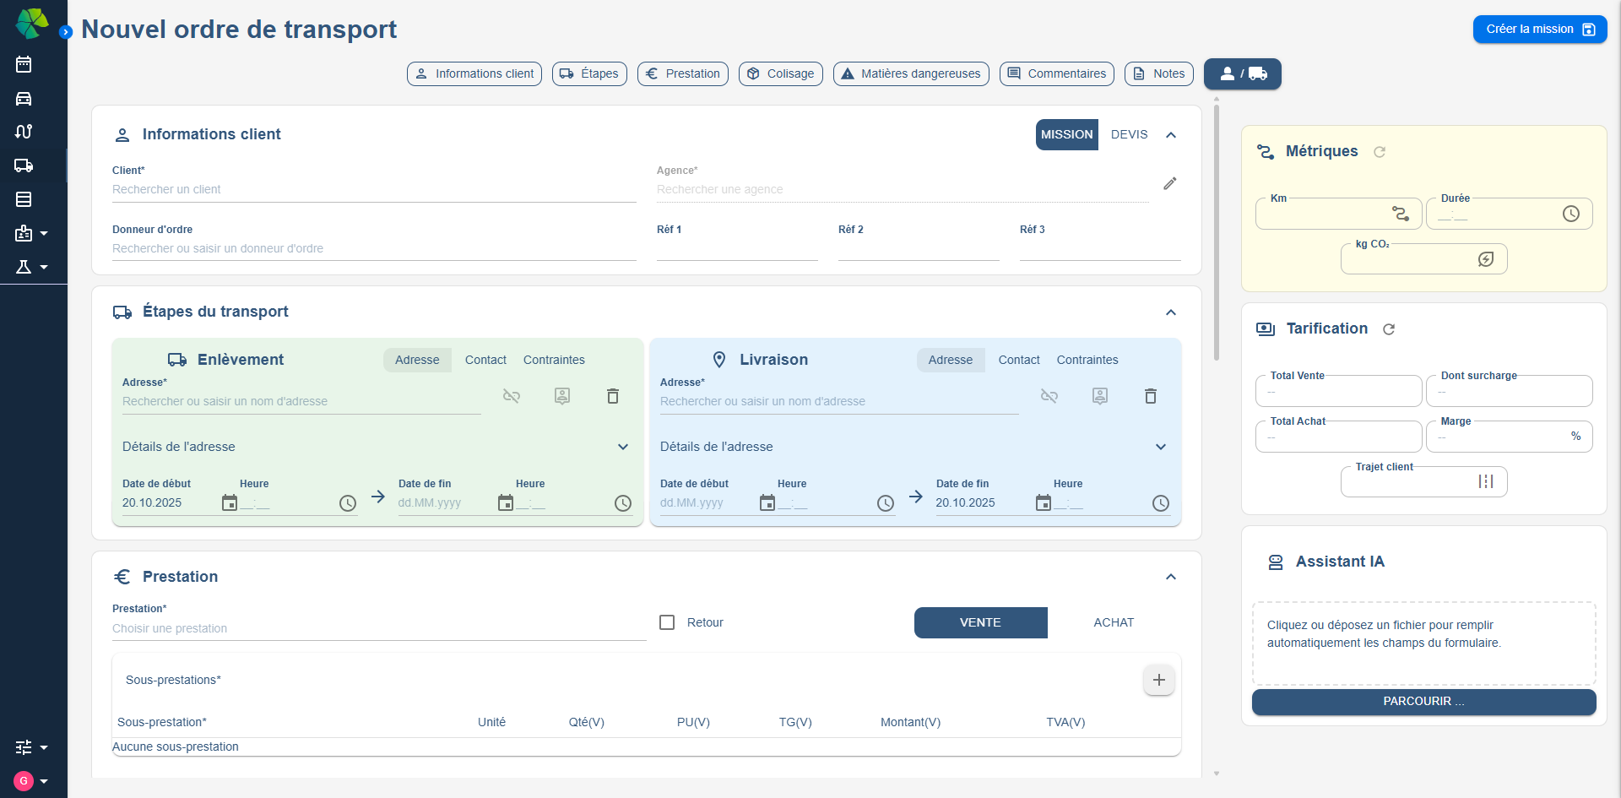Open Contraintes tab in Livraison card

1087,360
